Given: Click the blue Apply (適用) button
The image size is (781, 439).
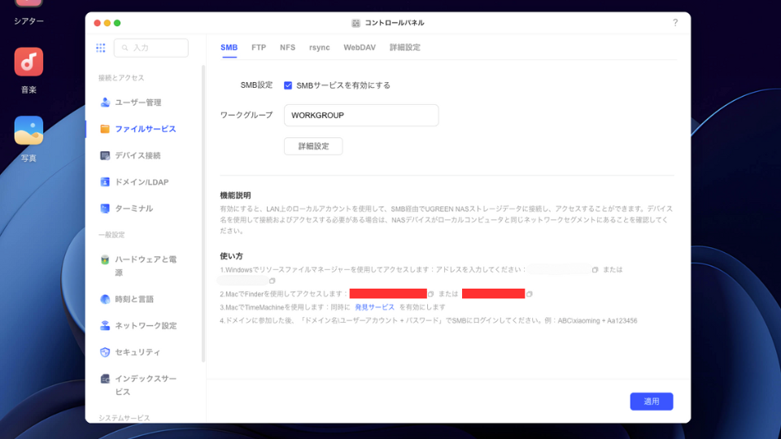Looking at the screenshot, I should pos(652,401).
